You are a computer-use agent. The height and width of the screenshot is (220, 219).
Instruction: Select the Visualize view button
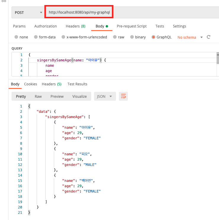point(80,96)
